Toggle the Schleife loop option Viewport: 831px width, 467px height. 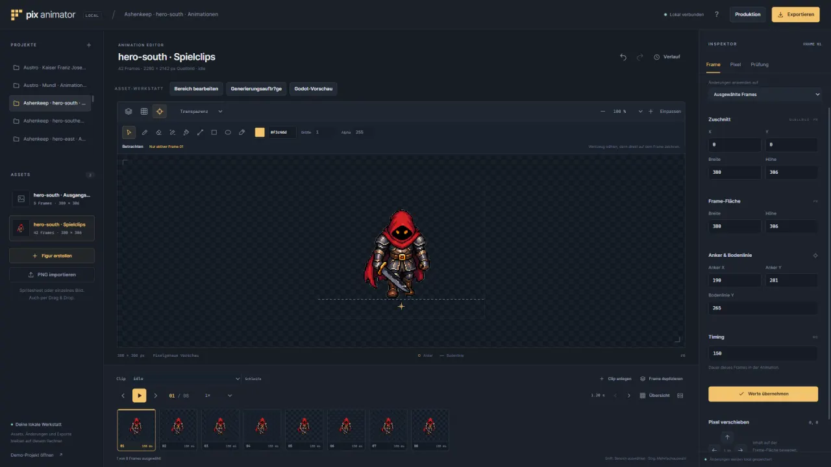coord(253,379)
